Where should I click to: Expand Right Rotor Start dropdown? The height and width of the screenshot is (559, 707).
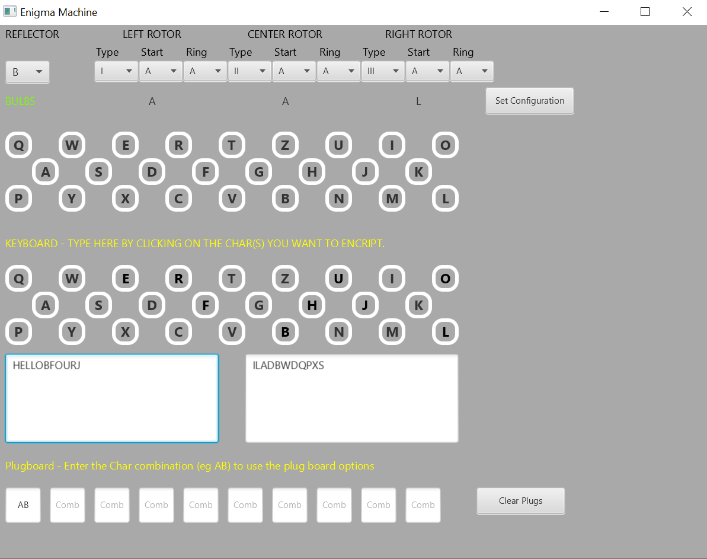pyautogui.click(x=427, y=71)
